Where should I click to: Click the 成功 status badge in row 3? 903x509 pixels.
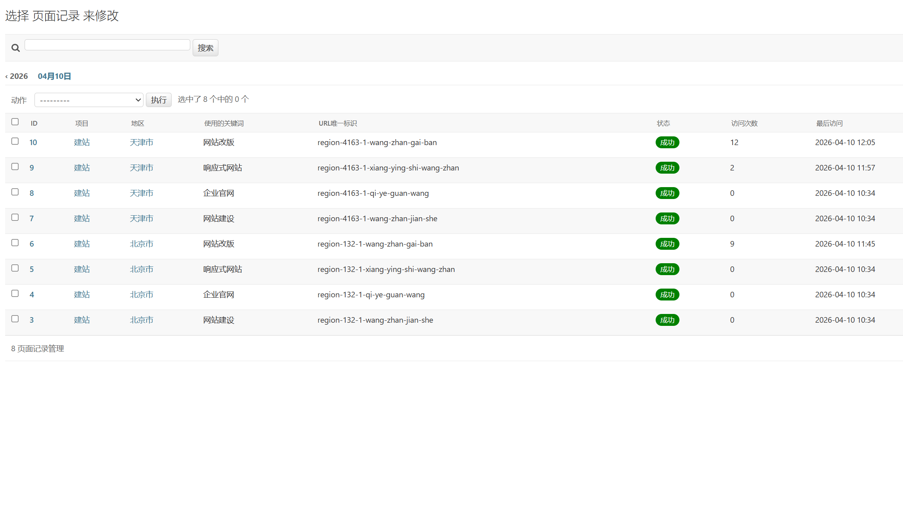[x=667, y=320]
